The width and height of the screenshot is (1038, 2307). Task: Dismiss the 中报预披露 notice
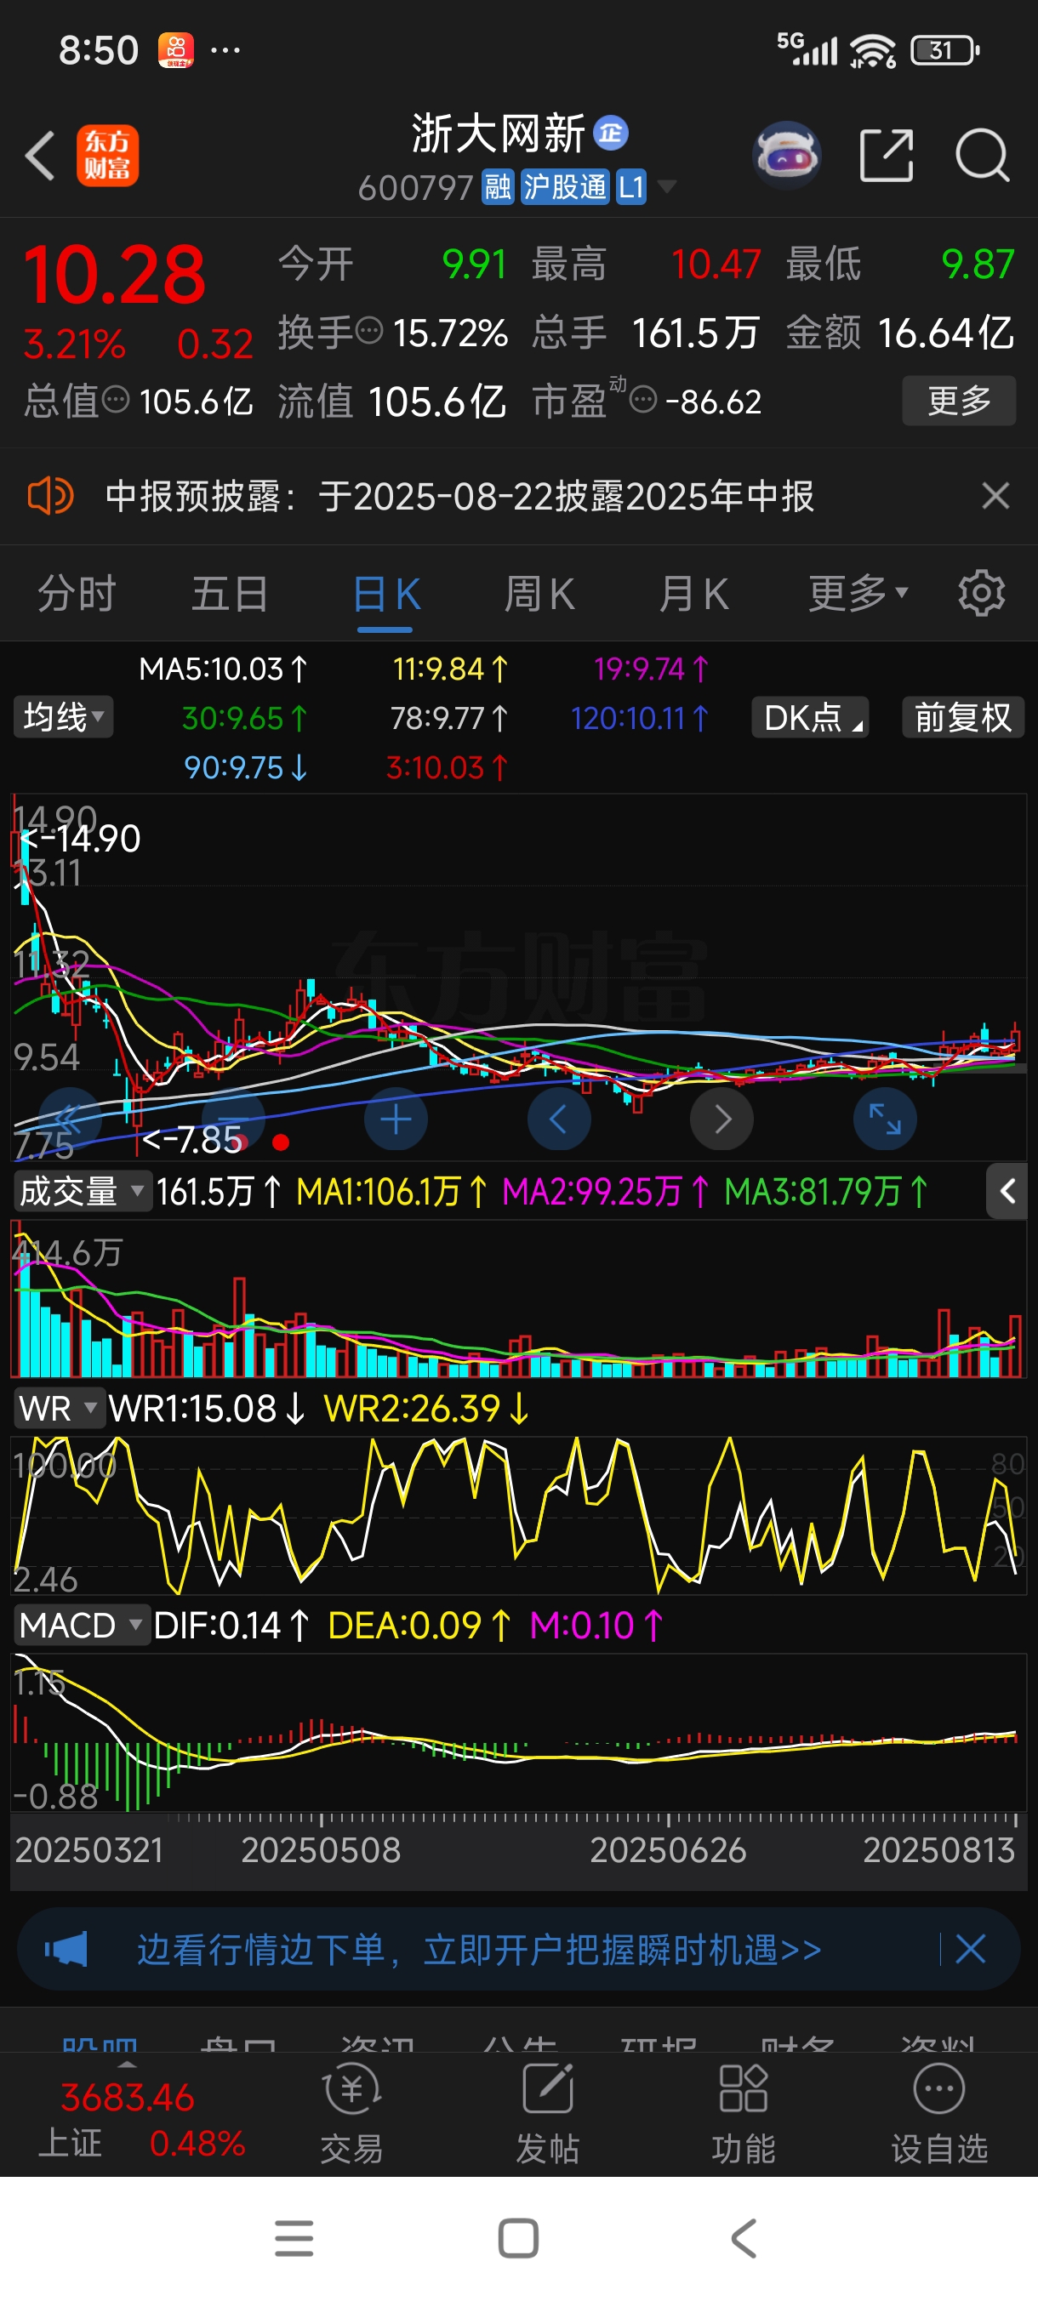pyautogui.click(x=995, y=496)
